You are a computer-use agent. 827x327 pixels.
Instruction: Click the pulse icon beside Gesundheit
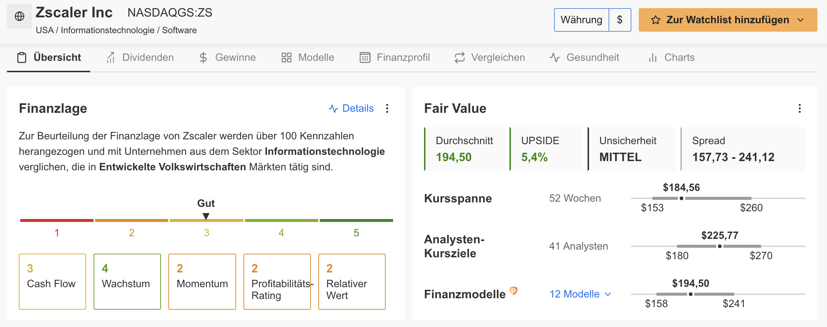click(x=555, y=58)
